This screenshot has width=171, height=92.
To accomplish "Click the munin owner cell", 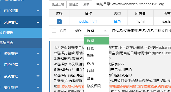I will point(141,21).
